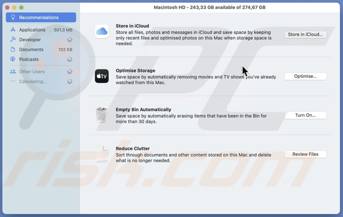
Task: Click the Developer loading spinner
Action: pyautogui.click(x=69, y=39)
